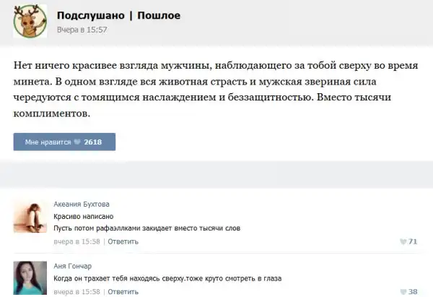View the 2618 likes count on the post
The height and width of the screenshot is (297, 433).
[x=93, y=142]
